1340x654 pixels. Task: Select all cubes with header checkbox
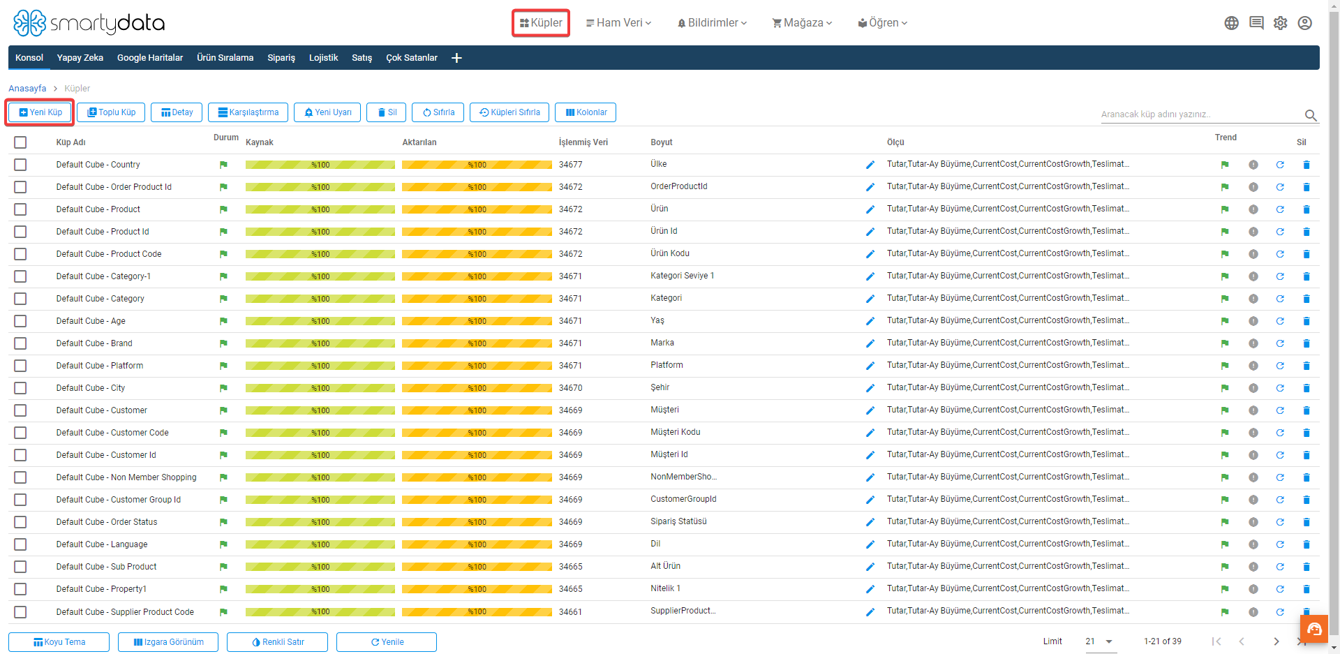(20, 142)
